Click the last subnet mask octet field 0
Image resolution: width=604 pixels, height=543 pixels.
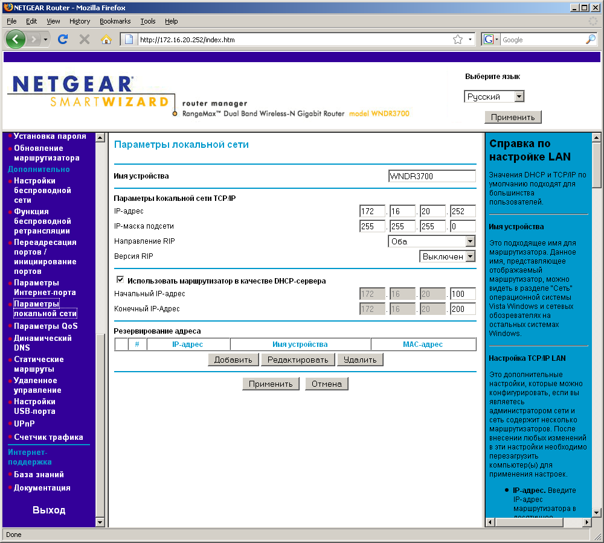pyautogui.click(x=463, y=226)
